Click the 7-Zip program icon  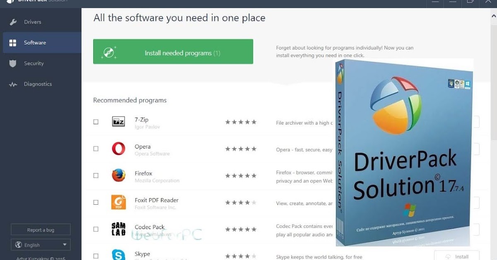pyautogui.click(x=118, y=122)
